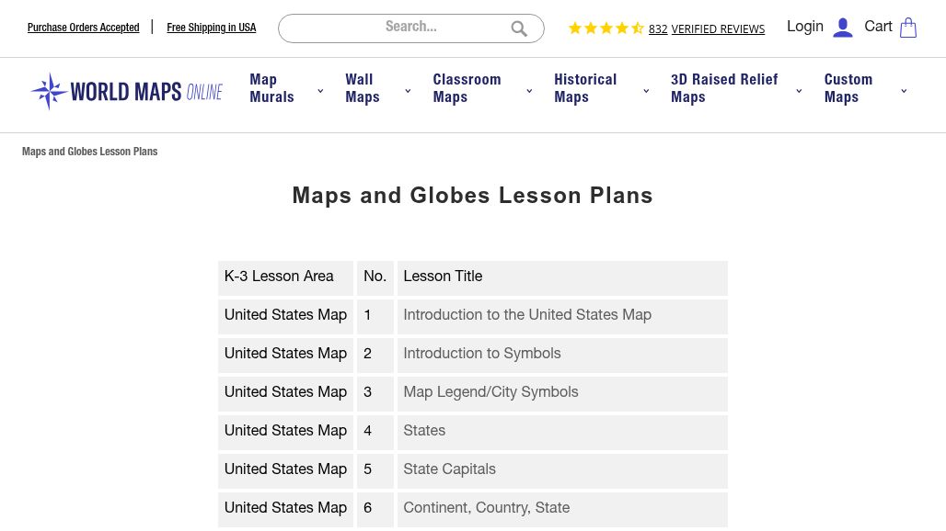Click the search magnifying glass icon
The height and width of the screenshot is (531, 946).
519,28
